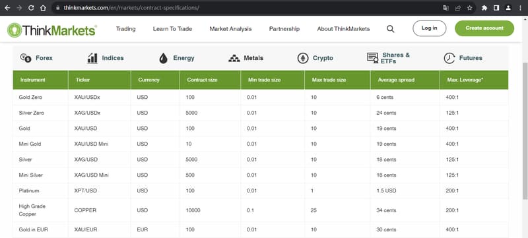
Task: Click the Create account button
Action: [484, 28]
